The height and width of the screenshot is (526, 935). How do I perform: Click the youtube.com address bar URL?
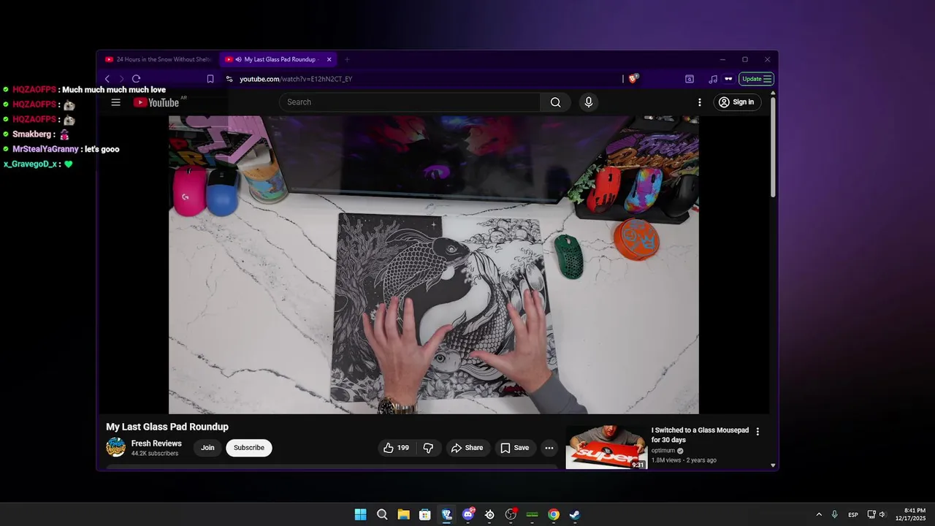[296, 79]
